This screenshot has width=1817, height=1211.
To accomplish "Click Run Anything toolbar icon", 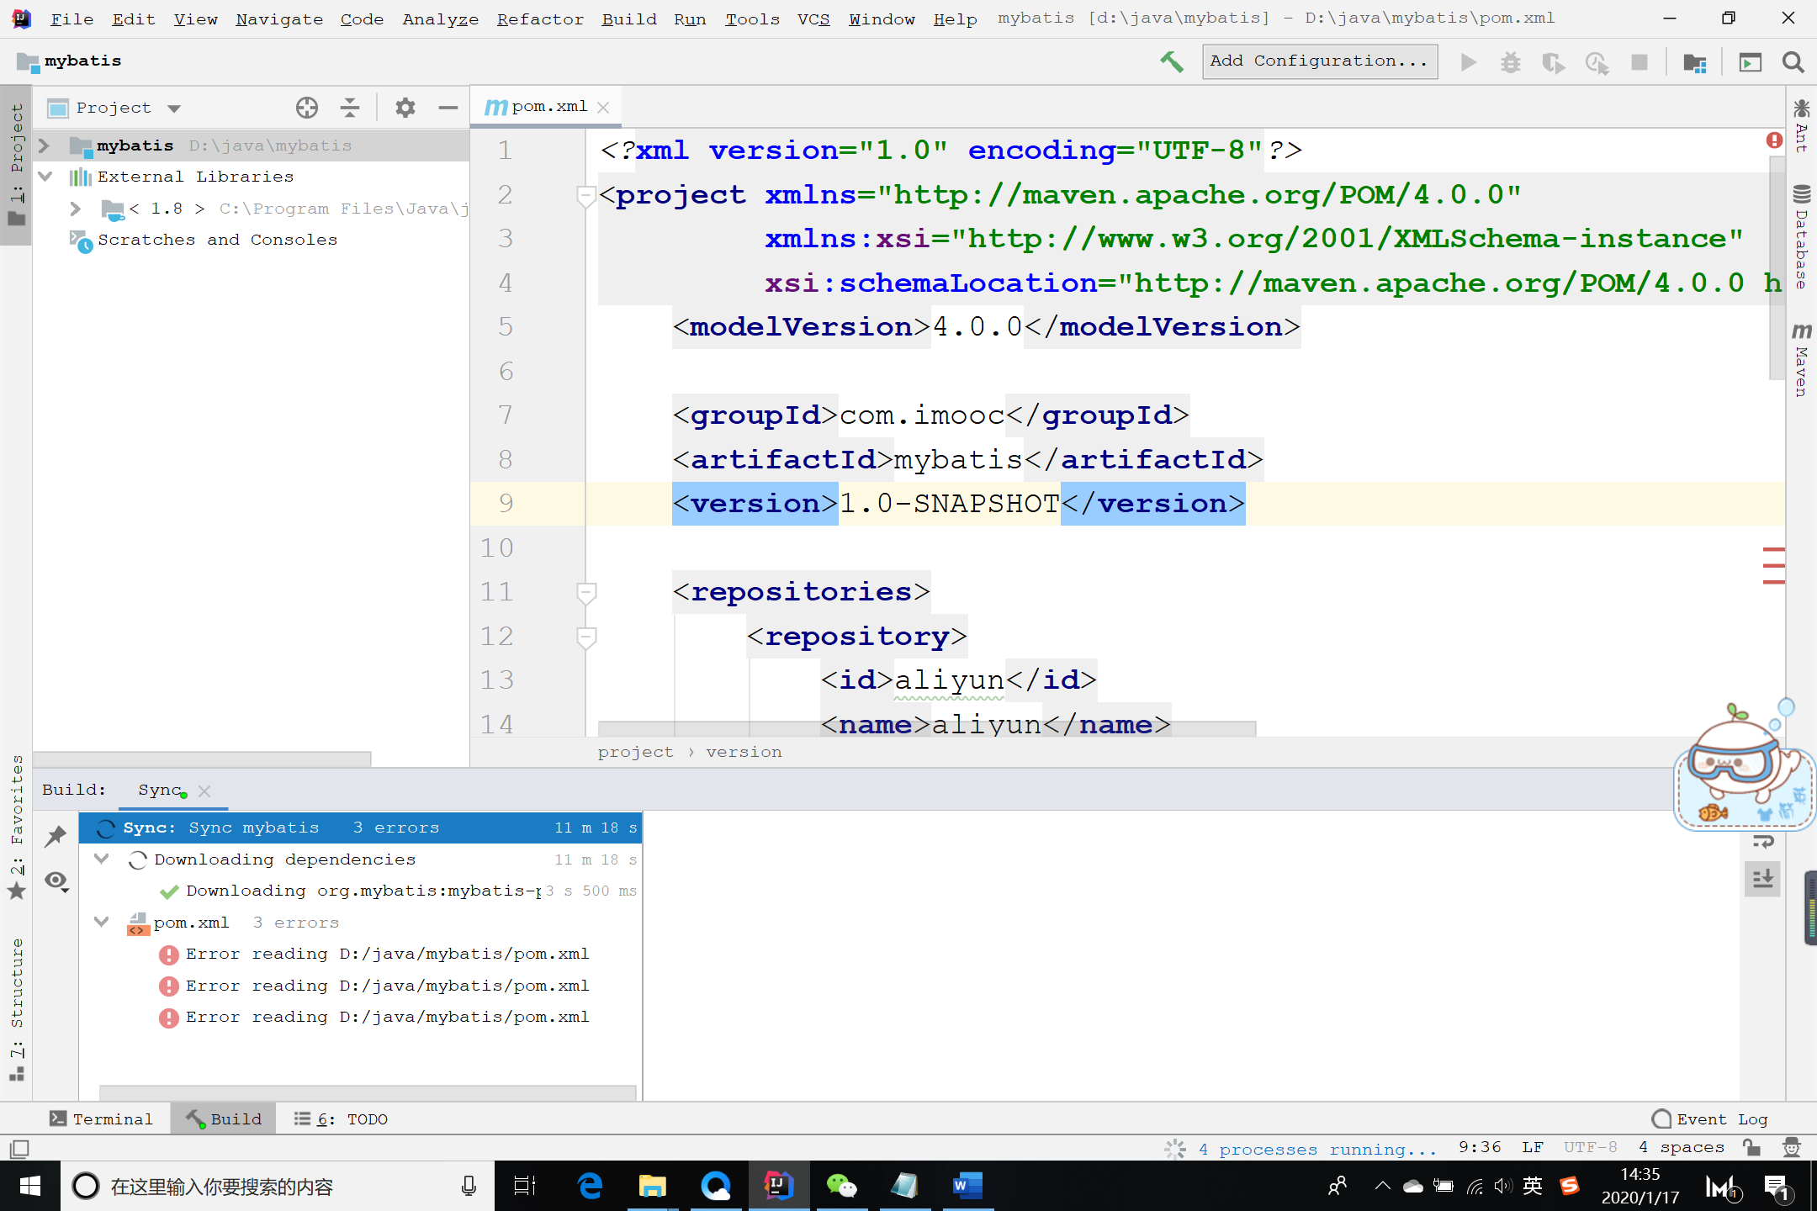I will tap(1751, 62).
